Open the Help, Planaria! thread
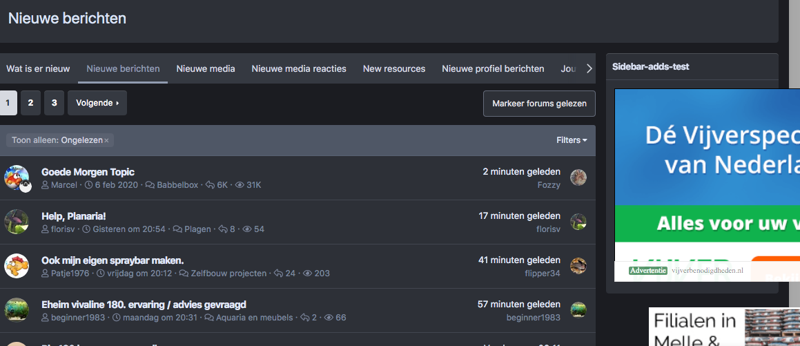The width and height of the screenshot is (800, 346). (x=73, y=216)
